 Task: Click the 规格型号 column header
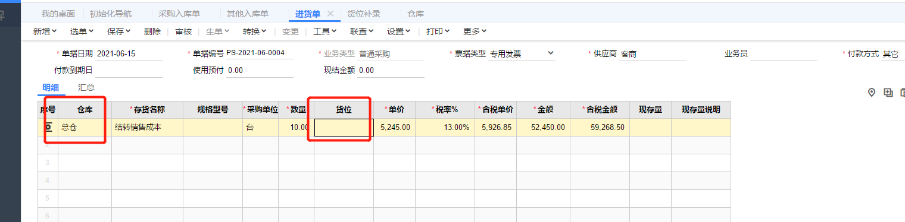click(x=213, y=110)
